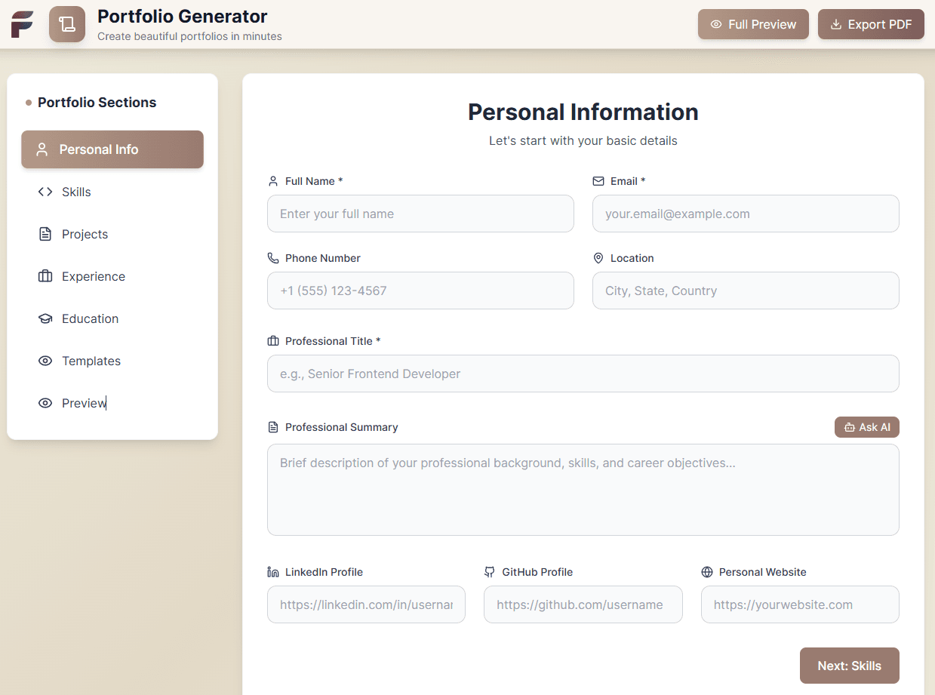935x695 pixels.
Task: Click the envelope icon next to Email
Action: [598, 180]
